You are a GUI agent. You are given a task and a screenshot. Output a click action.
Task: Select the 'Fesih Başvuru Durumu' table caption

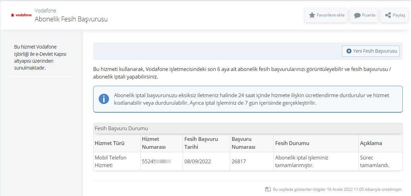tap(121, 128)
